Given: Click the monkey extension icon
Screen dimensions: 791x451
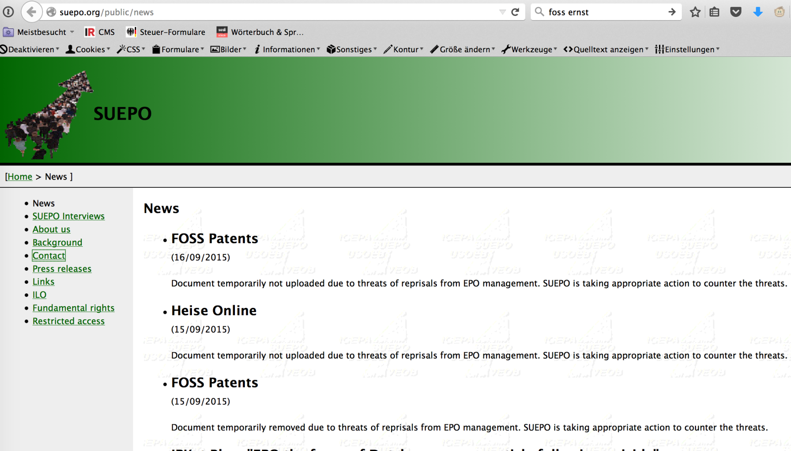Looking at the screenshot, I should pyautogui.click(x=780, y=12).
